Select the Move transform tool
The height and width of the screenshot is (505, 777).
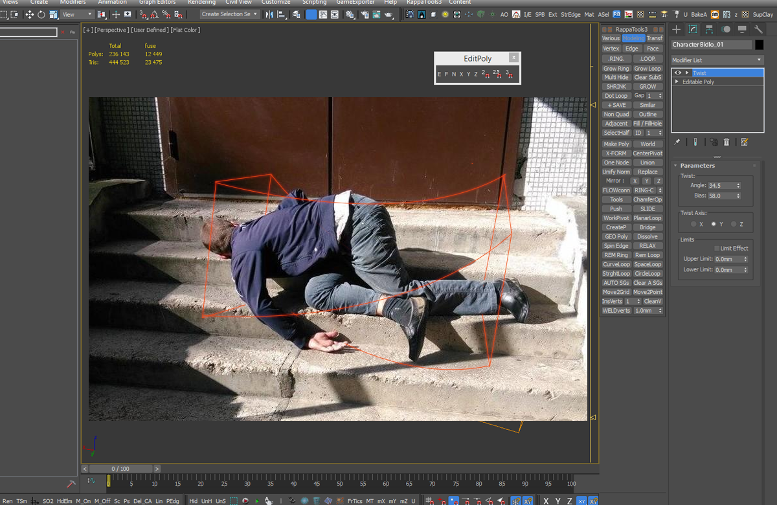(29, 14)
